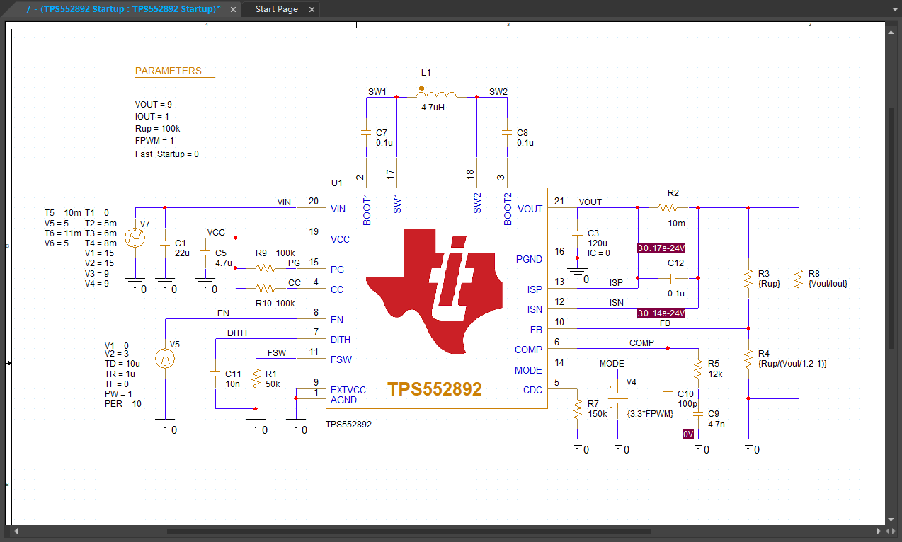This screenshot has width=902, height=542.
Task: Click the horizontal scrollbar thumb
Action: [x=409, y=531]
